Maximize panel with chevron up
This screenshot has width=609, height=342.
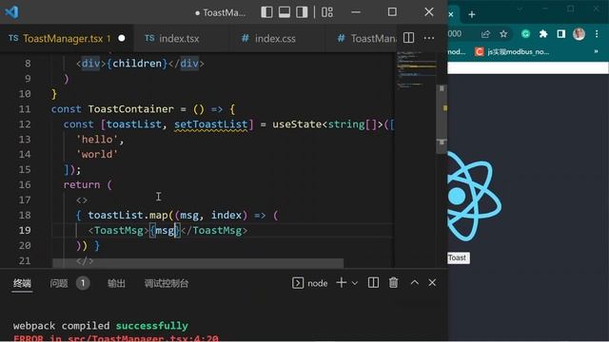coord(415,283)
